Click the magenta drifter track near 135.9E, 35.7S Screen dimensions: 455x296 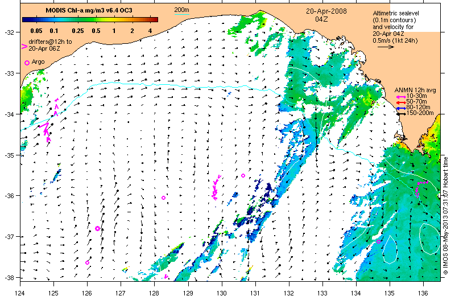(x=420, y=188)
